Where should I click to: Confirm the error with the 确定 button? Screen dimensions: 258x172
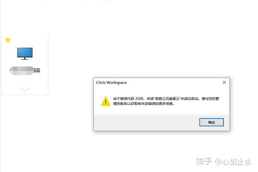211,122
